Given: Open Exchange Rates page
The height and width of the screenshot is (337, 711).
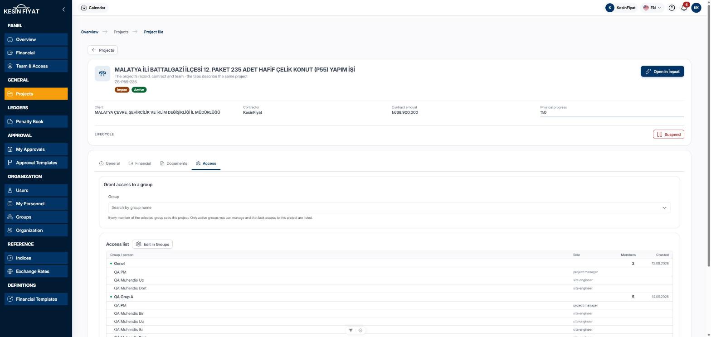Looking at the screenshot, I should [36, 271].
